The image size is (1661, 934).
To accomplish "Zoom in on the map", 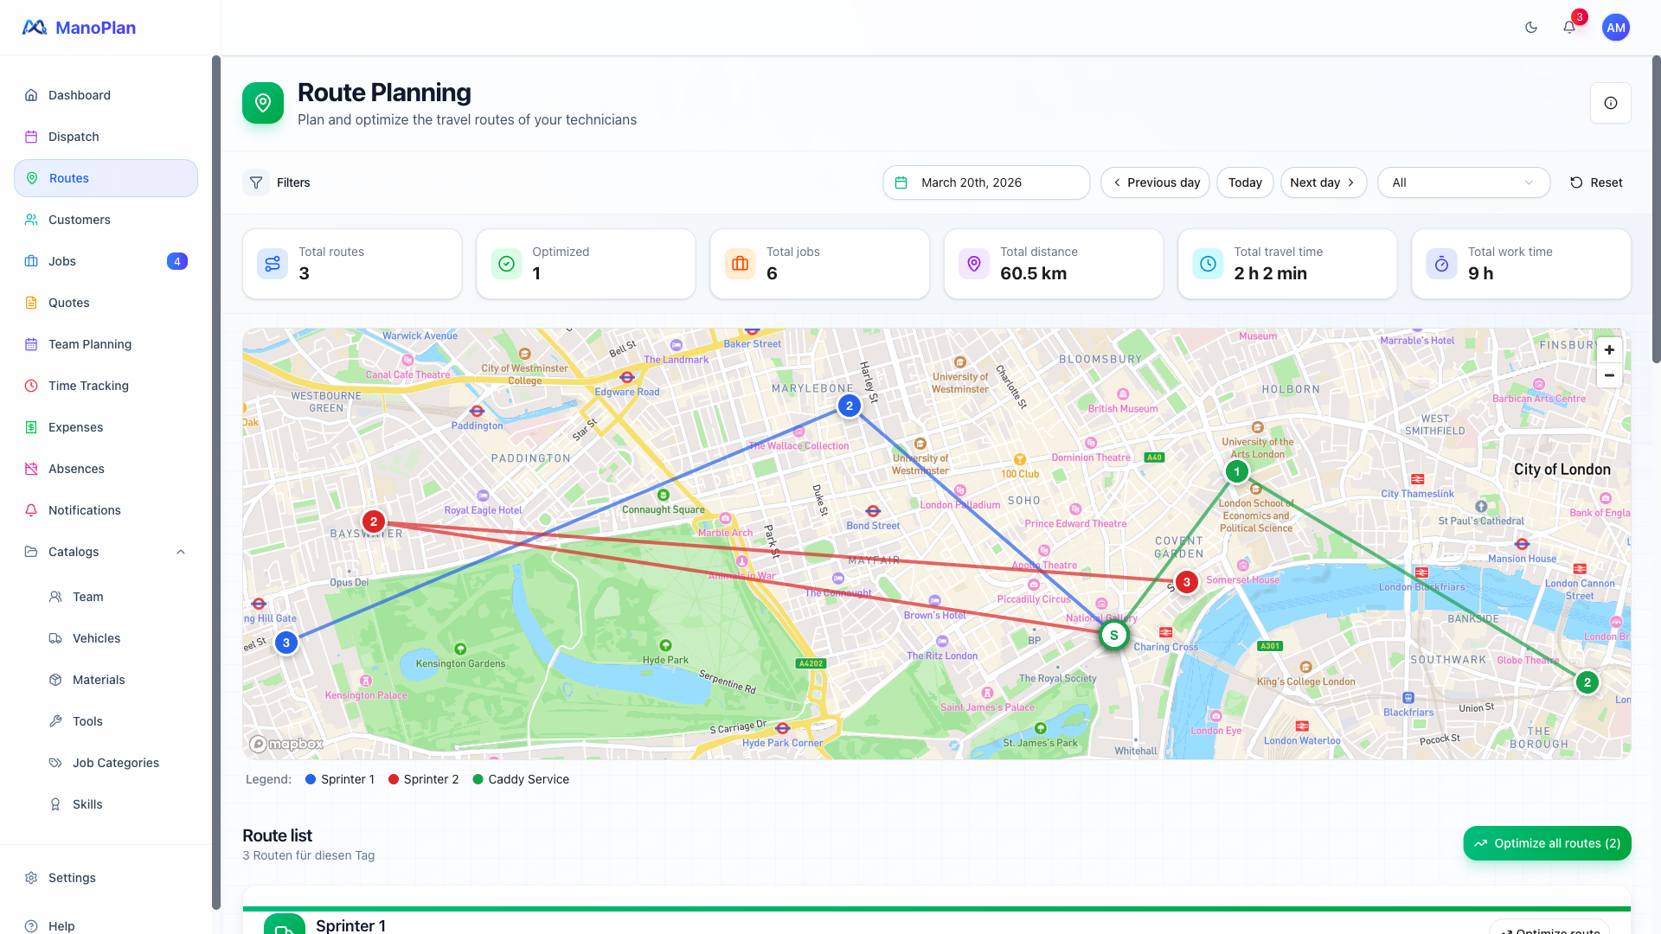I will coord(1609,350).
